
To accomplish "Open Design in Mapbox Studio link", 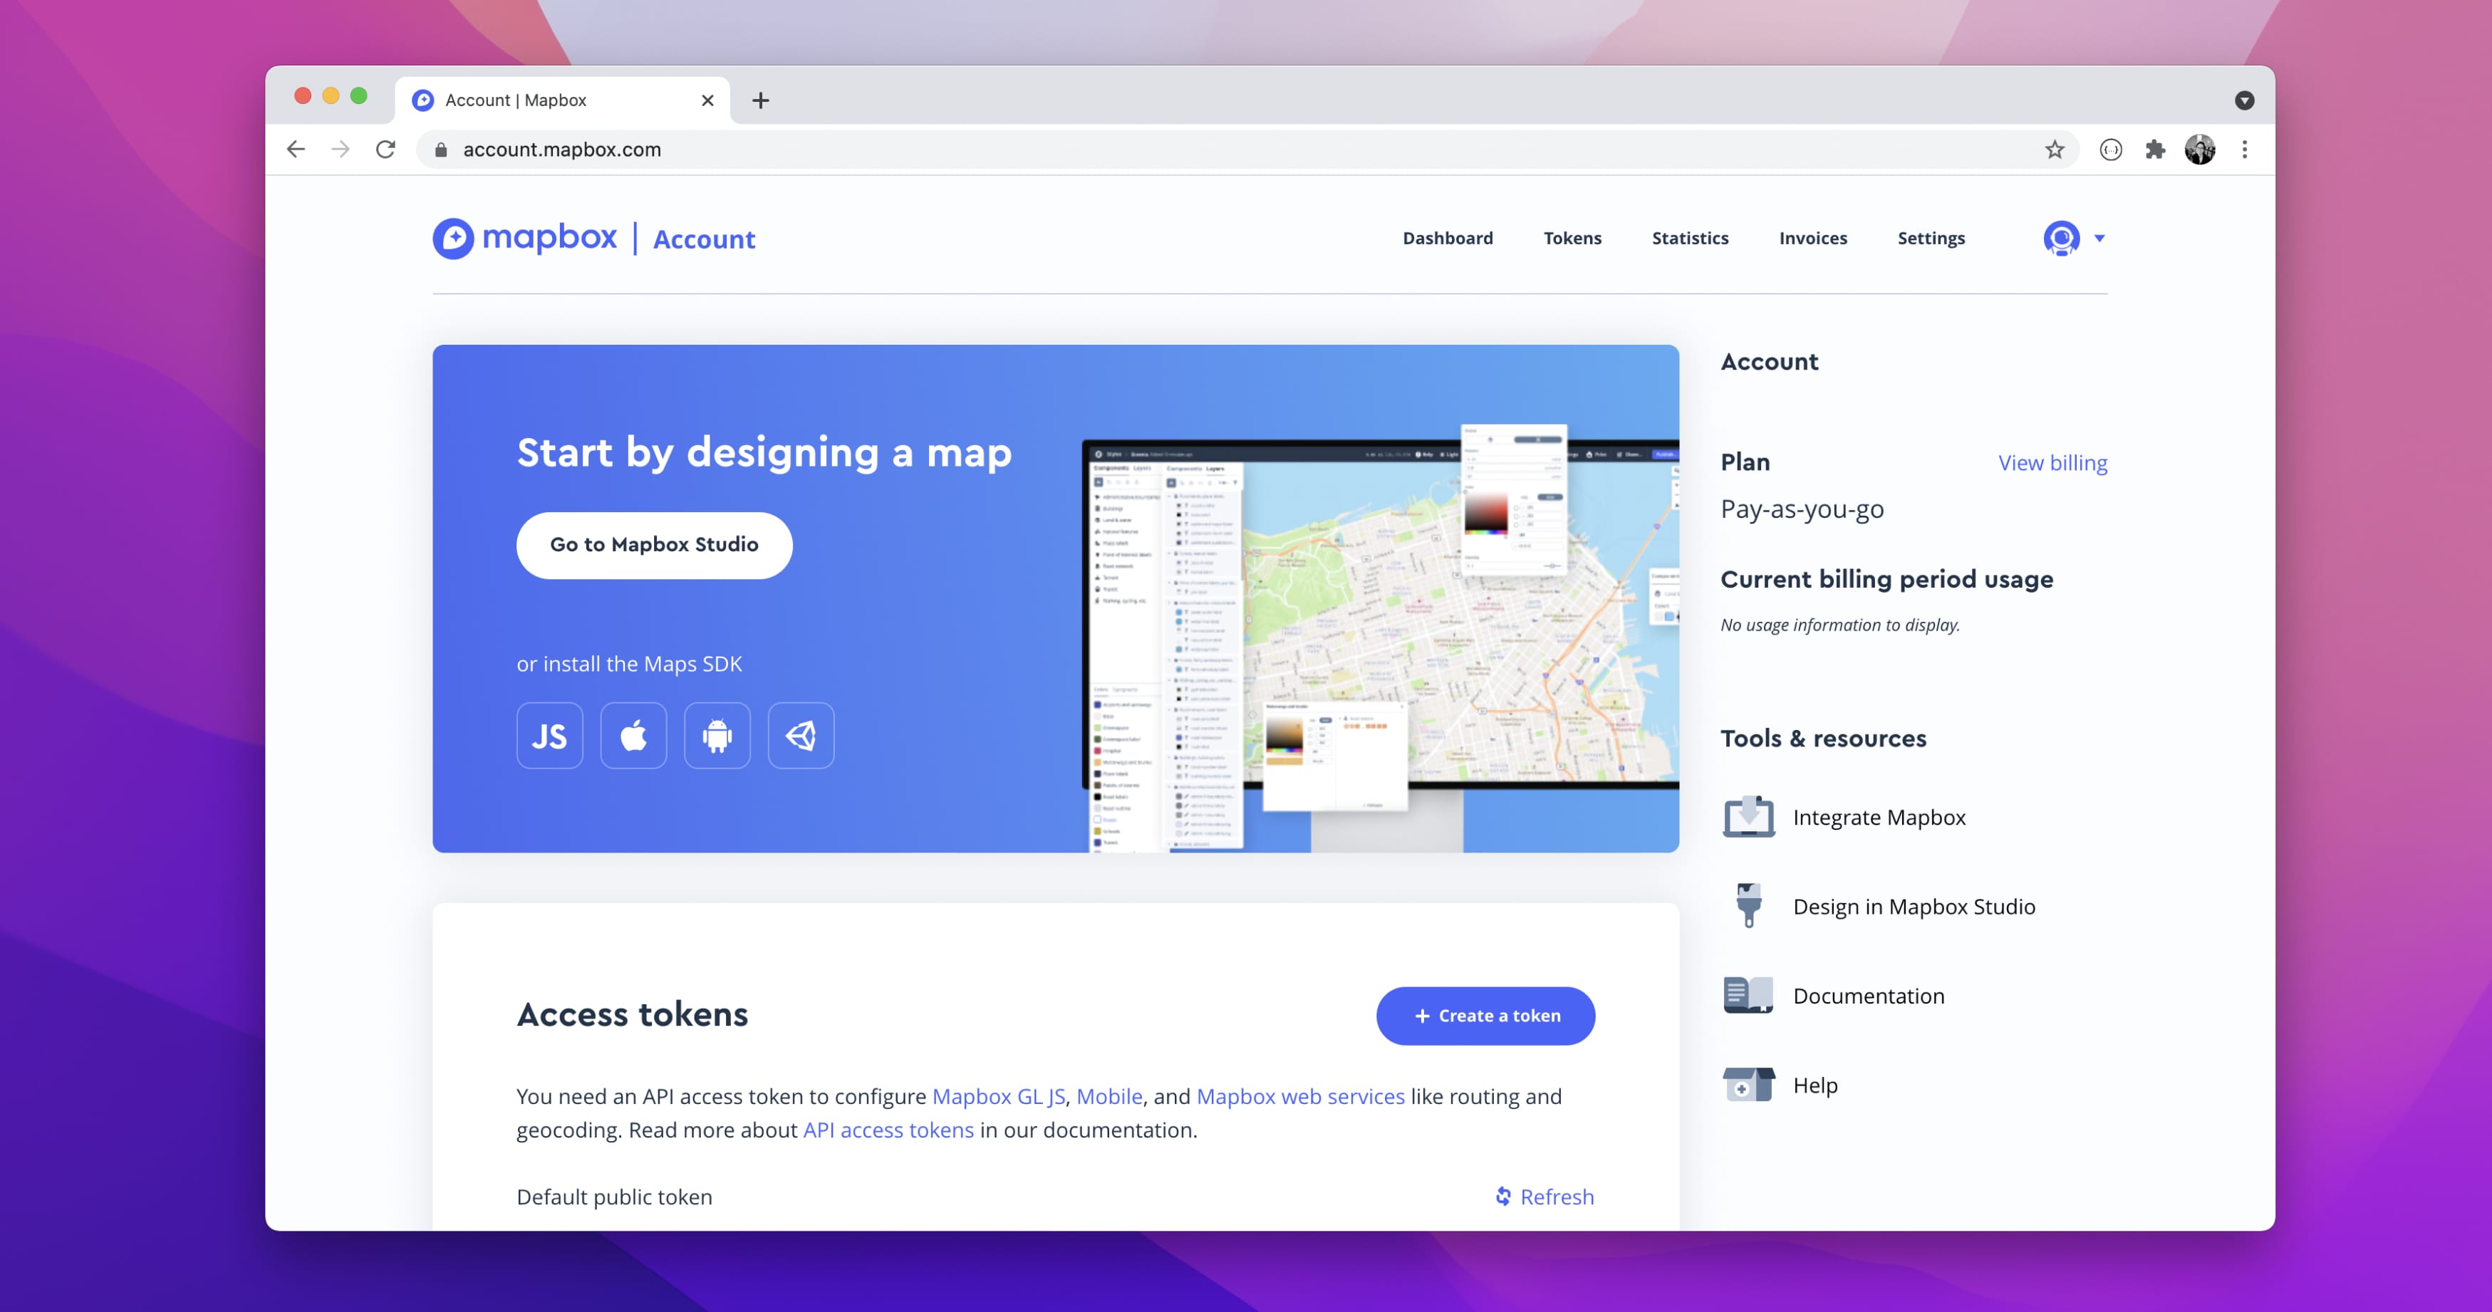I will pos(1914,907).
